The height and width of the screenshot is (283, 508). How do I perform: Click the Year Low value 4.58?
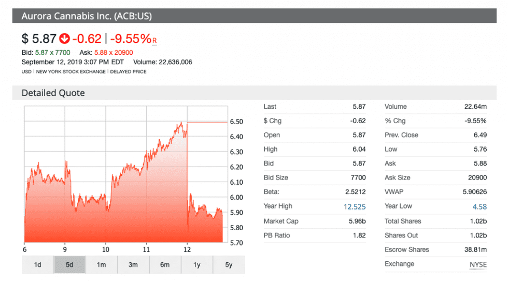479,206
